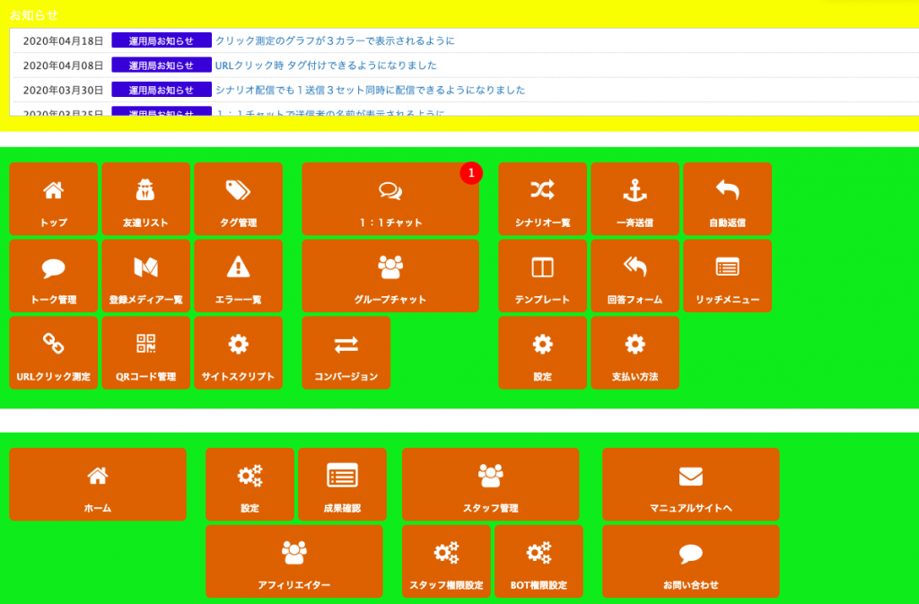Click the date 2020年04月18日
Viewport: 919px width, 604px height.
click(64, 40)
